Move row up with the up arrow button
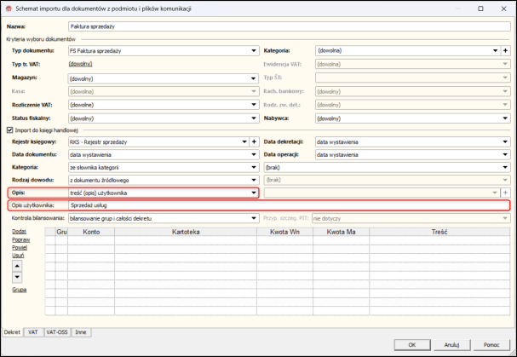517x357 pixels. tap(17, 266)
